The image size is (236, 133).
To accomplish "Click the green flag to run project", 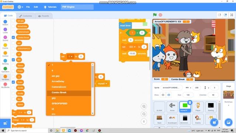I will [x=155, y=15].
